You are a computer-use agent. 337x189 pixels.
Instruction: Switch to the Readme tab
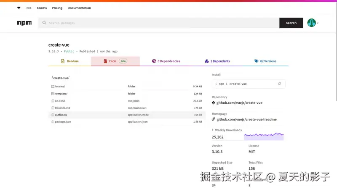[70, 61]
